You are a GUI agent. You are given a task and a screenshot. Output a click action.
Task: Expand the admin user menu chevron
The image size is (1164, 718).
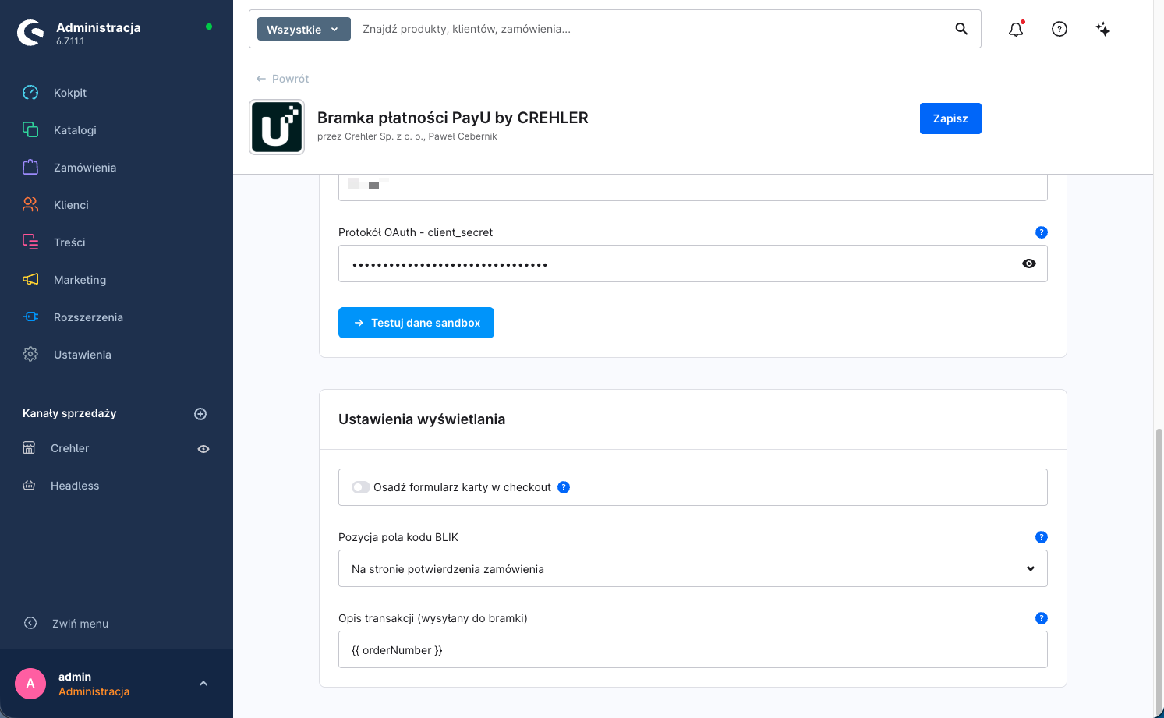click(x=203, y=684)
